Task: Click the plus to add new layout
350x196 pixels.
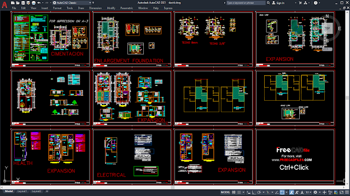Action: (47, 191)
